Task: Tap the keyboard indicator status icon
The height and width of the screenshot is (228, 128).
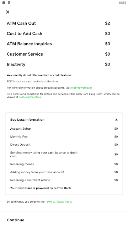Action: pyautogui.click(x=9, y=2)
